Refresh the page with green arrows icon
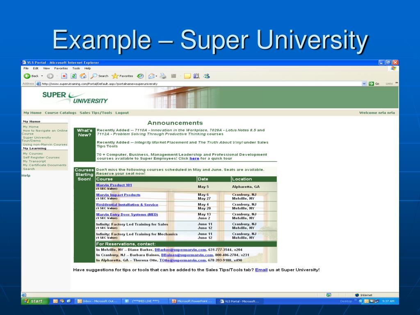This screenshot has height=315, width=420. point(74,76)
